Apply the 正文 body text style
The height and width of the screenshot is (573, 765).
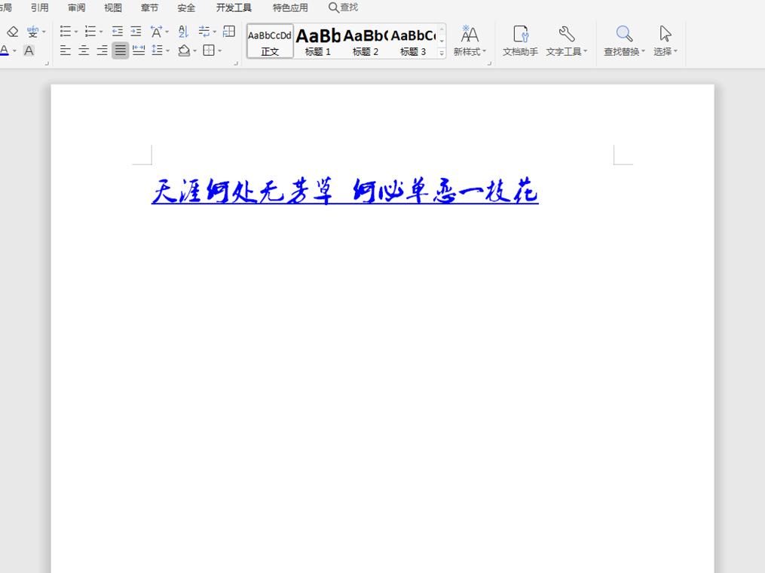click(x=269, y=41)
